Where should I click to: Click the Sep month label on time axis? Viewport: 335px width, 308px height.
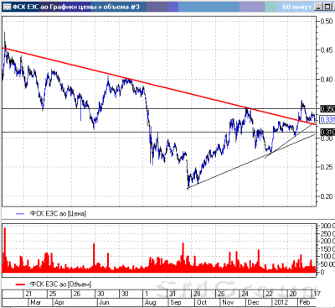[176, 302]
